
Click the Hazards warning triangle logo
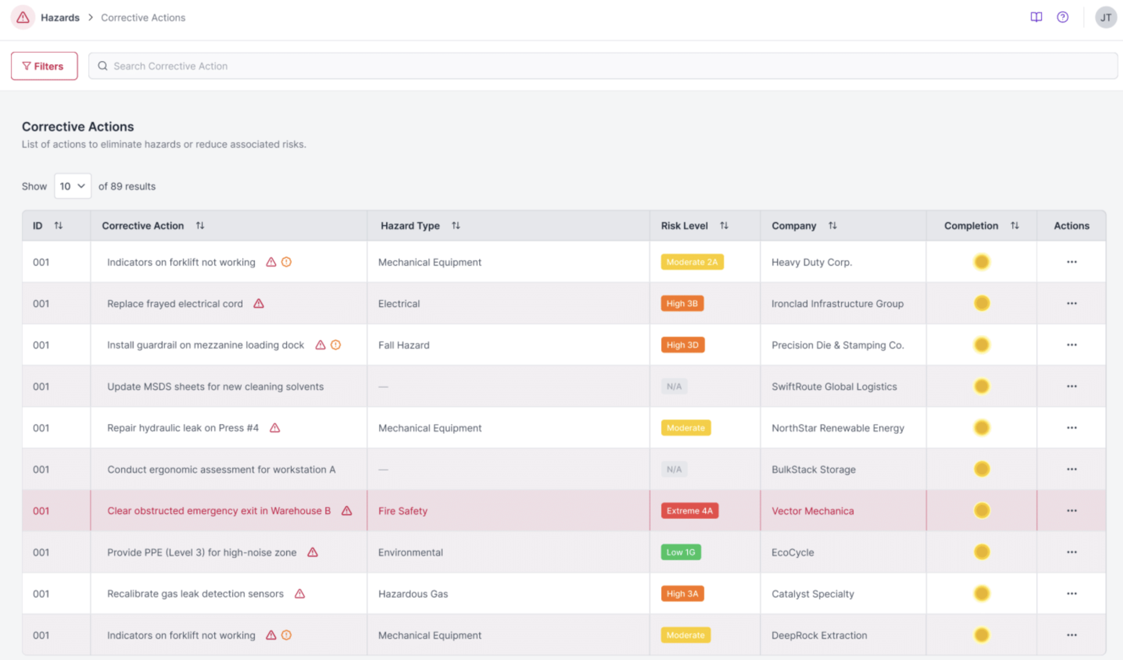pos(23,18)
